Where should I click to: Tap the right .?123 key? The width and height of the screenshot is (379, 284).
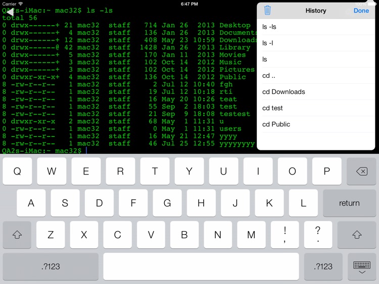tap(323, 267)
